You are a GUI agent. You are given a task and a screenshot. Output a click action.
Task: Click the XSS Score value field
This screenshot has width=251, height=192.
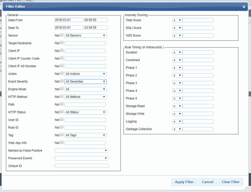click(x=198, y=36)
